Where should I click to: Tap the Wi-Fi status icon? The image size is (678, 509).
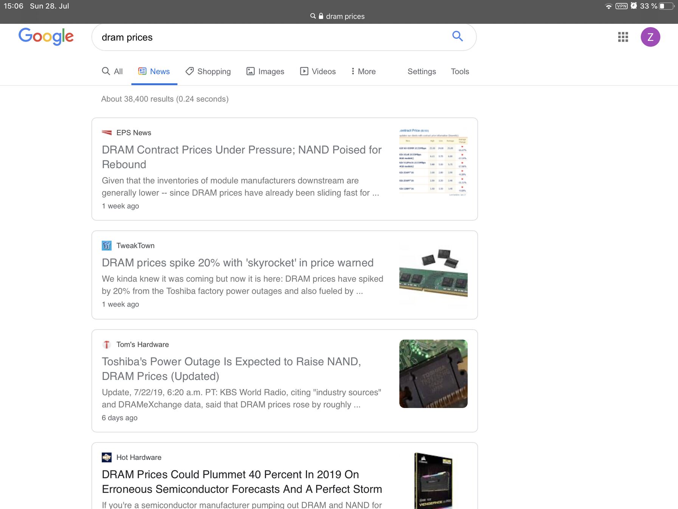(x=608, y=6)
